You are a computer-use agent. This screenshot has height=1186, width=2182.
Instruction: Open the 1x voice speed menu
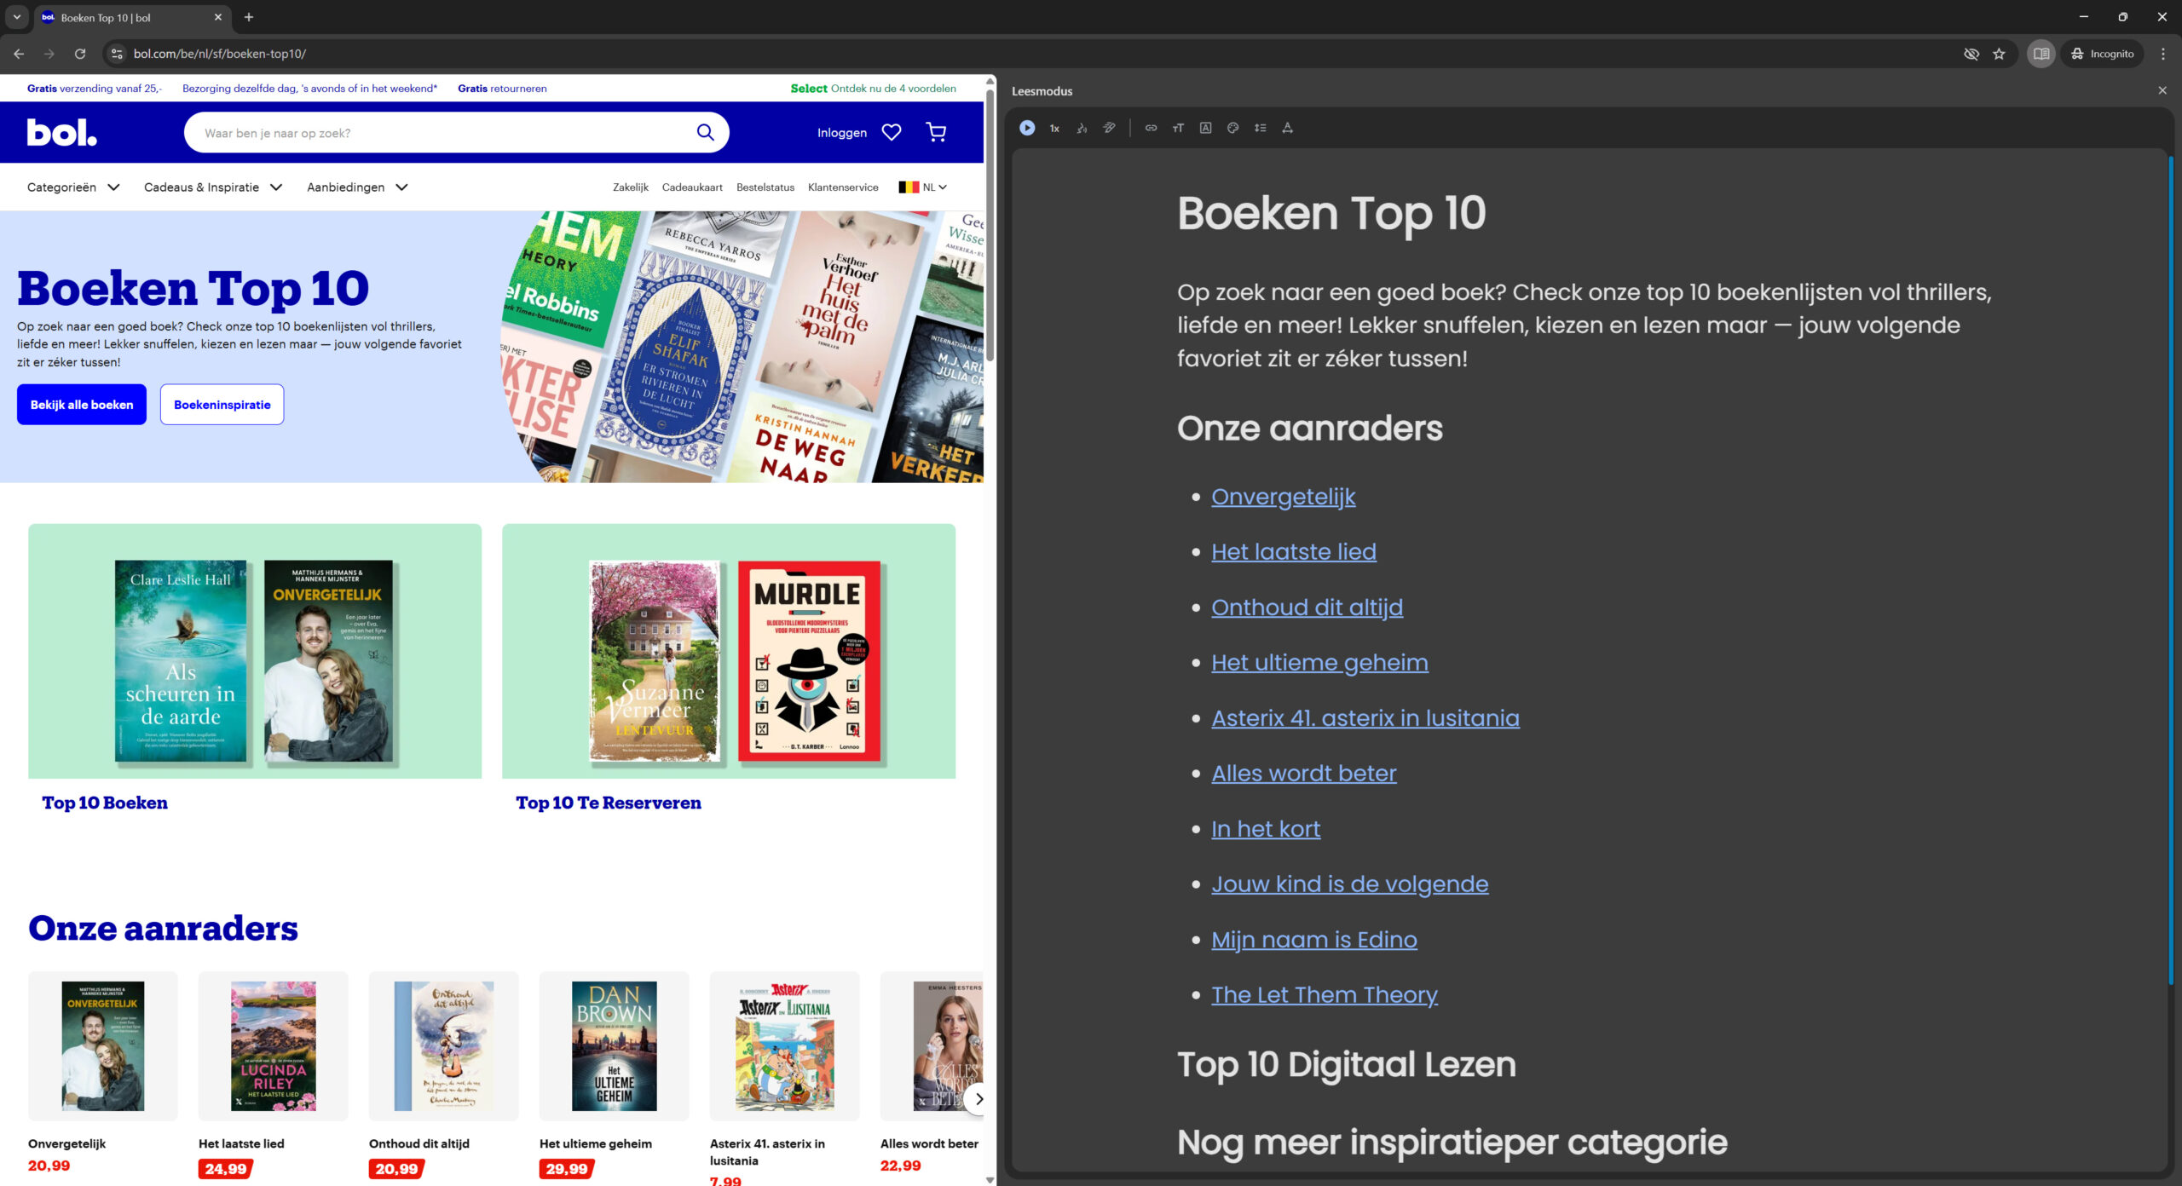coord(1054,128)
